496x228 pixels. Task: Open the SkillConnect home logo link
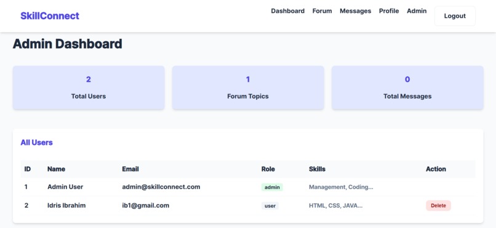[x=50, y=16]
